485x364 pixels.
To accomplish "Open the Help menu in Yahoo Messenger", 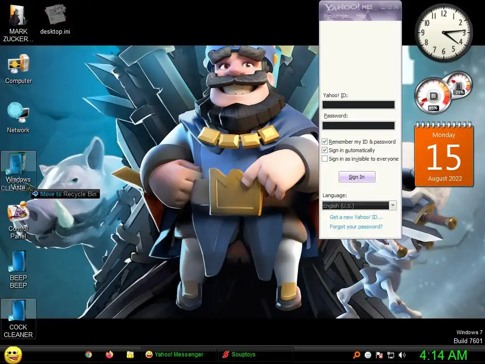I will (361, 16).
